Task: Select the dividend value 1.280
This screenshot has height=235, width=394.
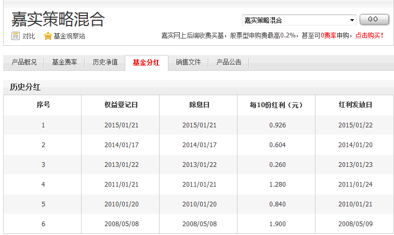Action: pos(278,185)
